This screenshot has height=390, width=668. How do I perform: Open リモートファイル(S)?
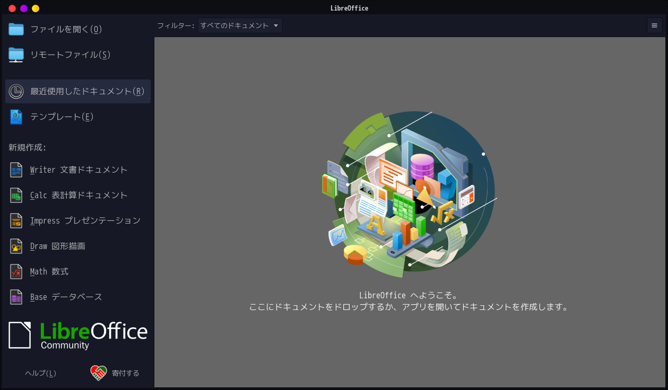pyautogui.click(x=78, y=55)
